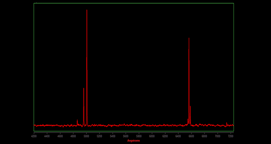Click the 5600 wavelength tick label
The height and width of the screenshot is (144, 271).
point(126,136)
